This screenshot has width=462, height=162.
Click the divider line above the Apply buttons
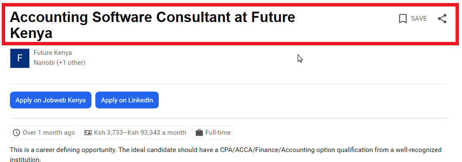[229, 84]
